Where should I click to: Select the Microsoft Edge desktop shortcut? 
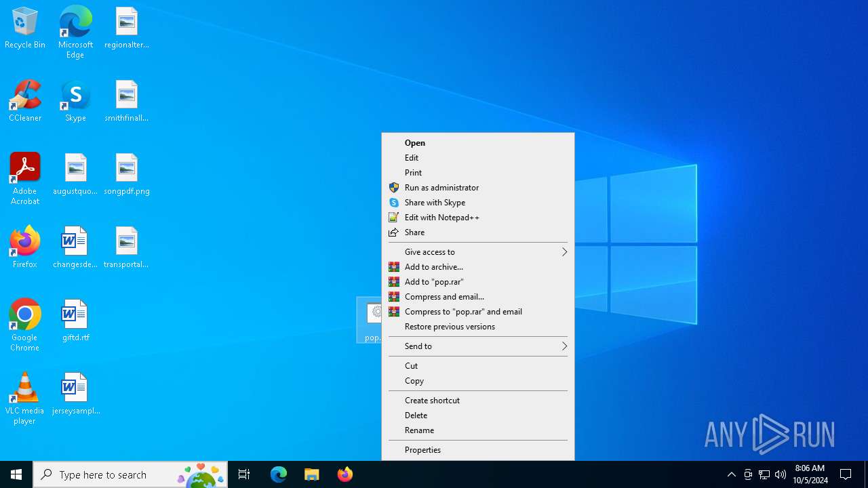pos(75,32)
